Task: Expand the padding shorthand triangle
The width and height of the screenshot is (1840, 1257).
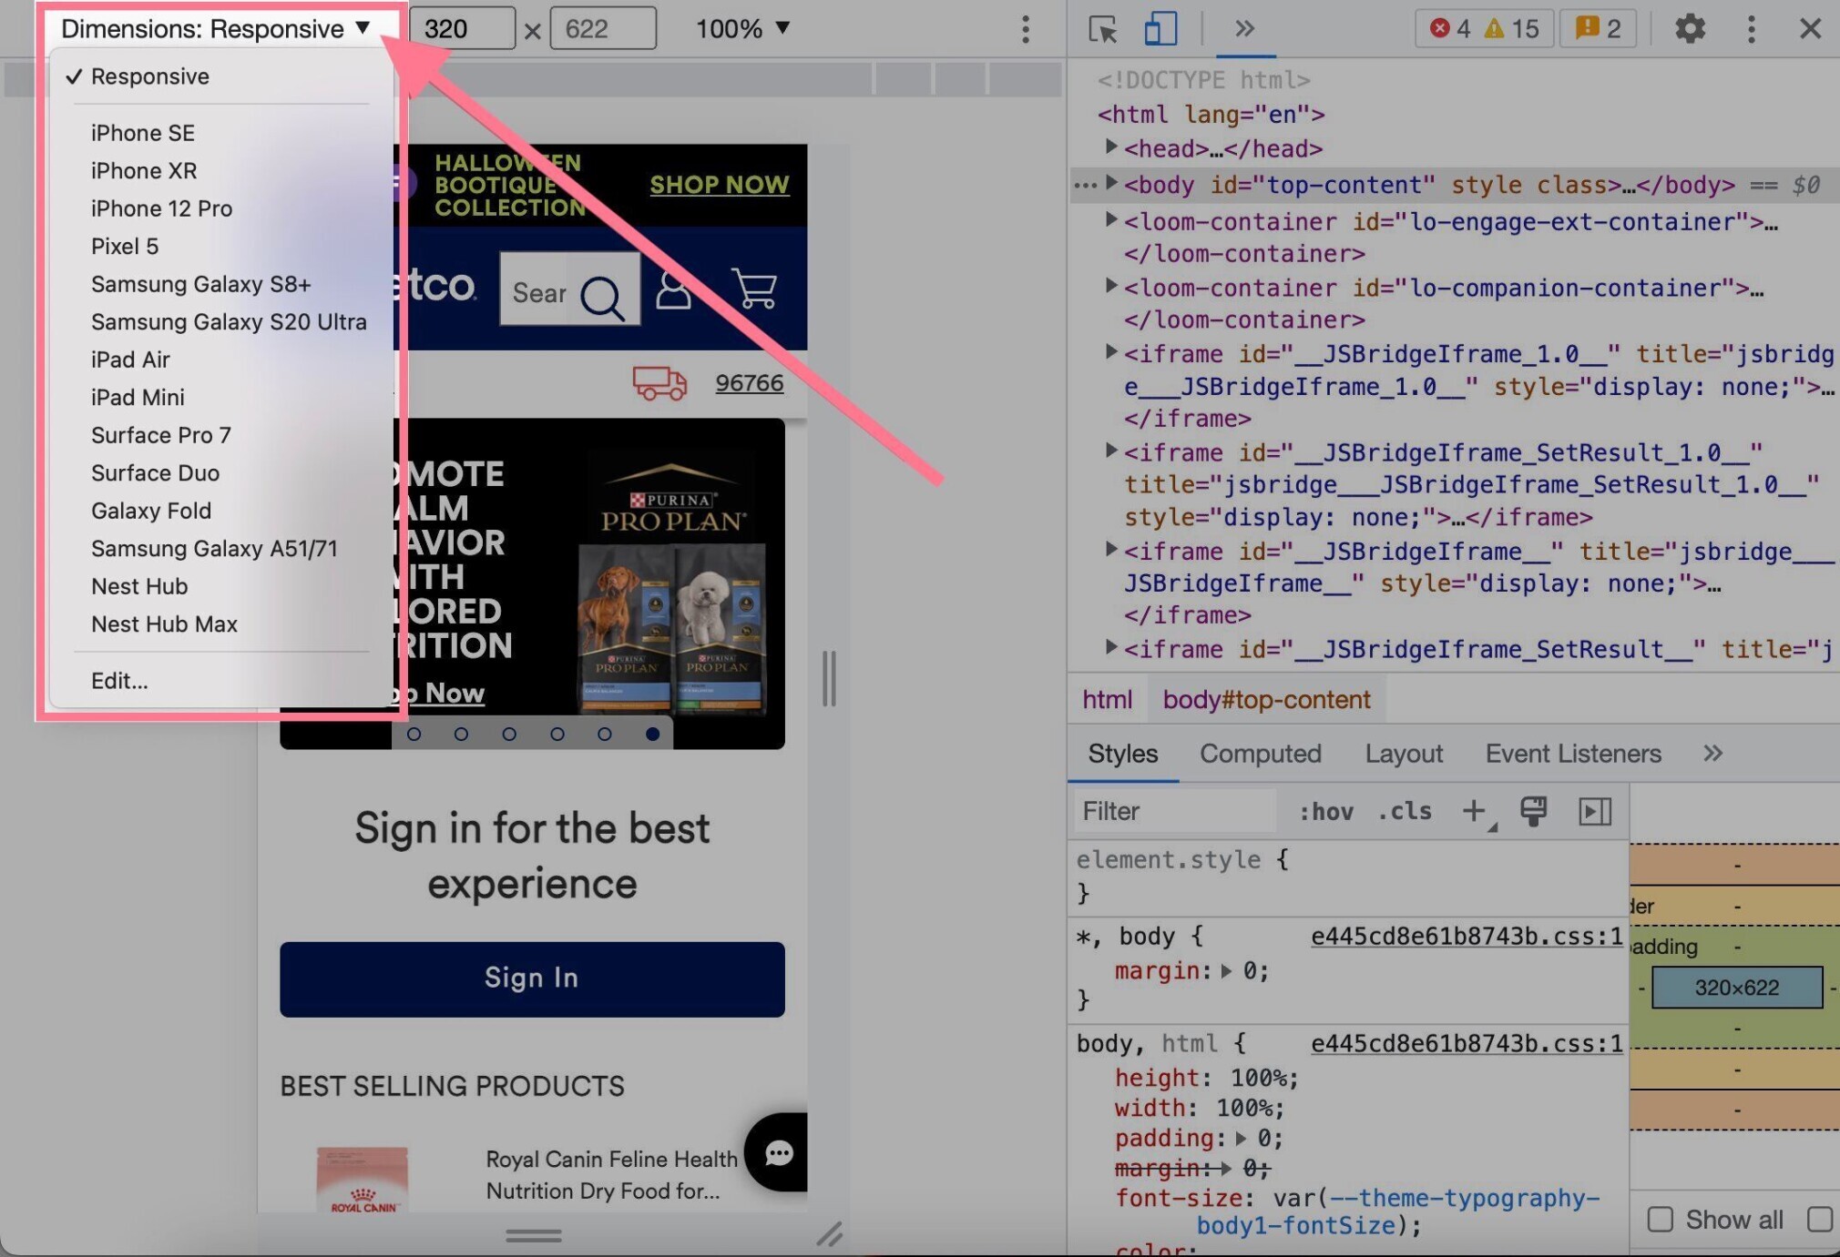Action: pyautogui.click(x=1241, y=1138)
